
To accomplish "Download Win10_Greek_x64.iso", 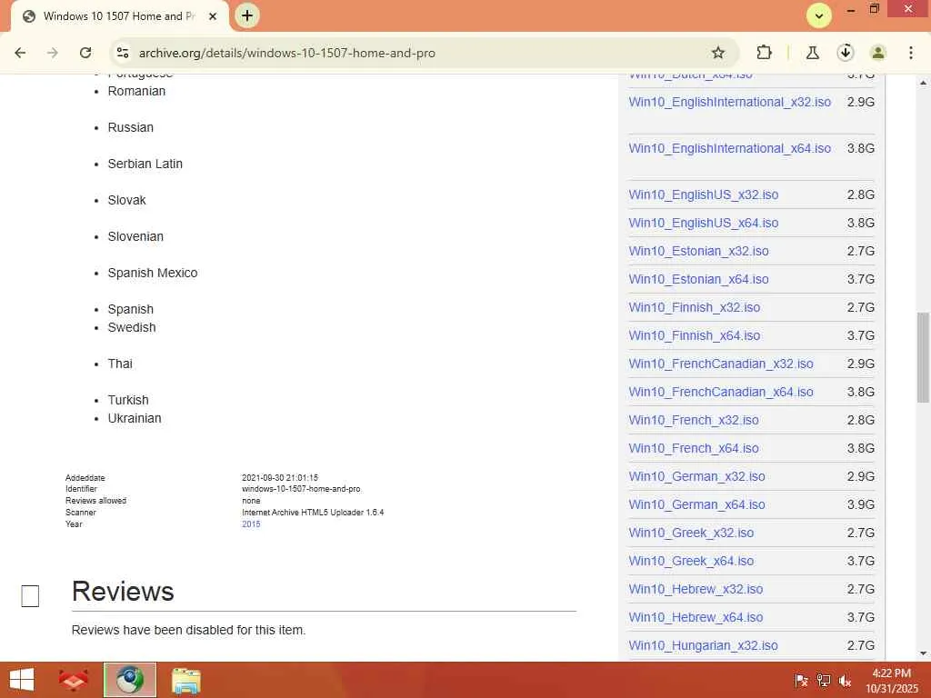I will (x=691, y=562).
